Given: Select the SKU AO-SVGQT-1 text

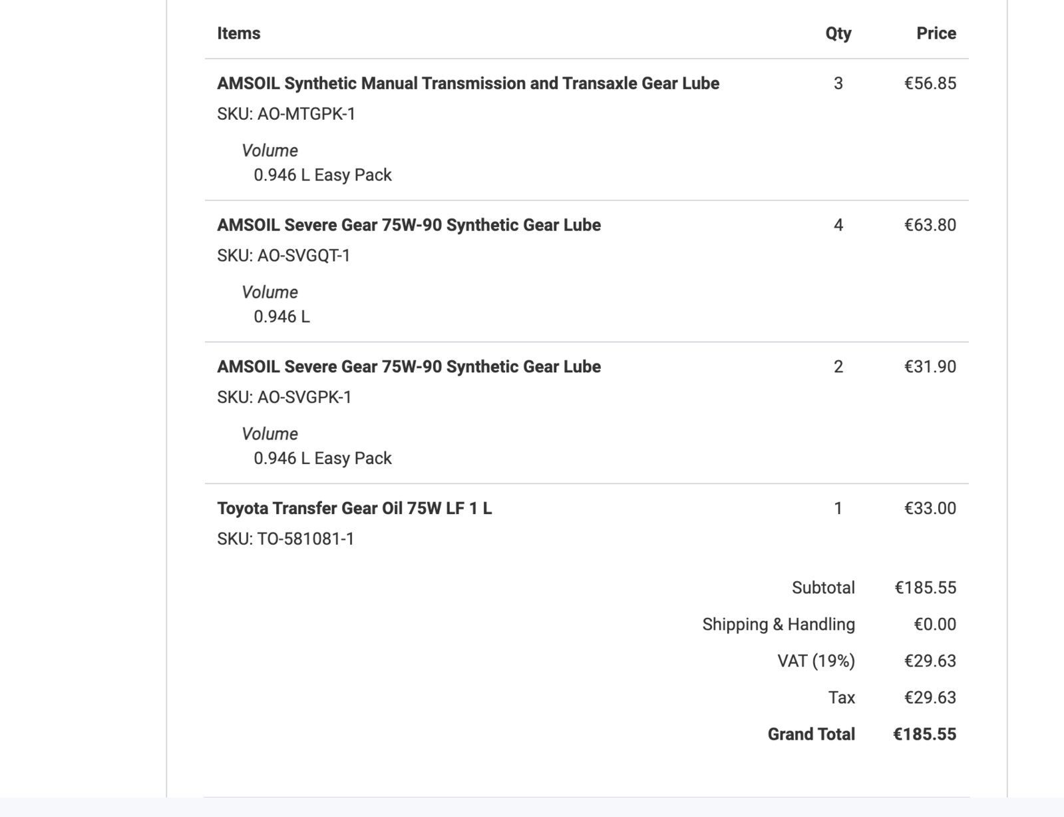Looking at the screenshot, I should [283, 256].
